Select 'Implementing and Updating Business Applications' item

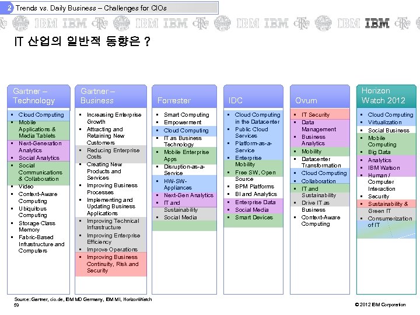(111, 206)
